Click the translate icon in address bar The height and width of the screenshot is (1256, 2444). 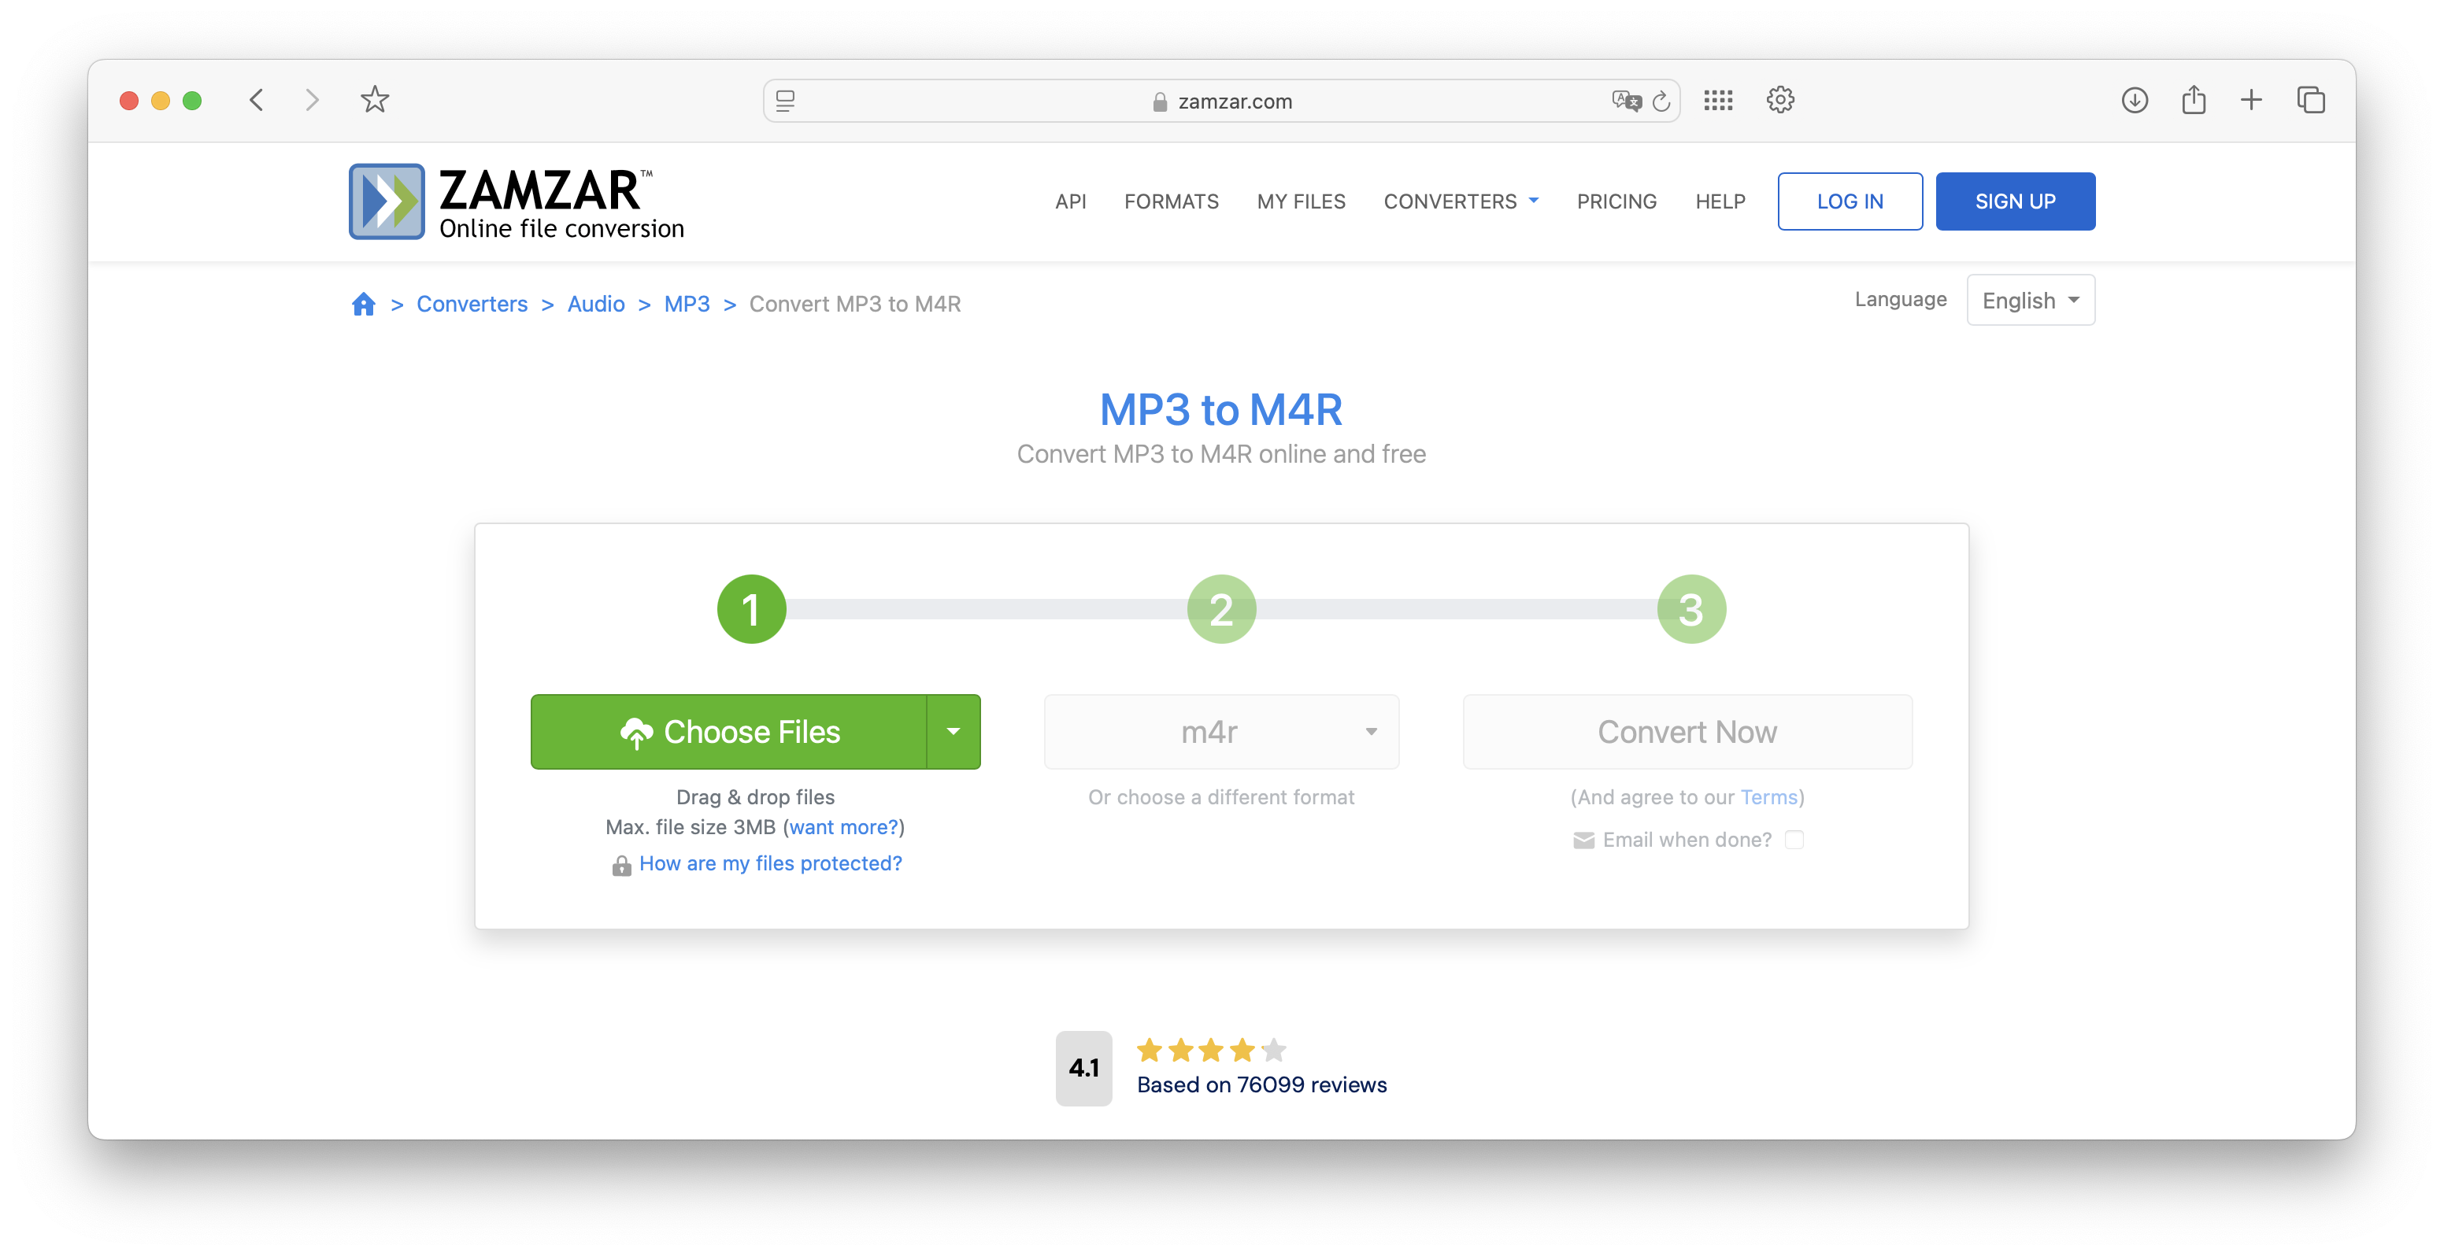1626,101
